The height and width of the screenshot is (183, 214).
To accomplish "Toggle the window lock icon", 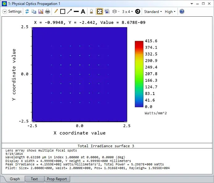I will pyautogui.click(x=91, y=11).
